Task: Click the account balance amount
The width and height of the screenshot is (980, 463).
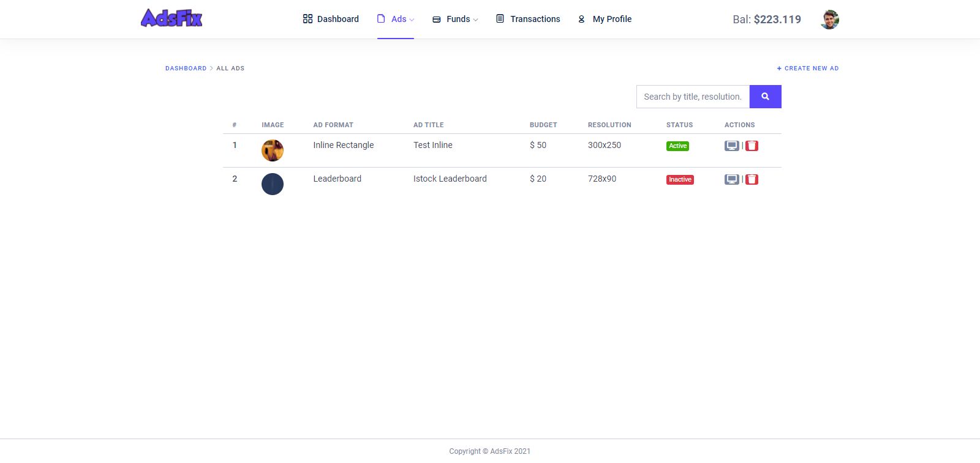Action: [x=777, y=20]
